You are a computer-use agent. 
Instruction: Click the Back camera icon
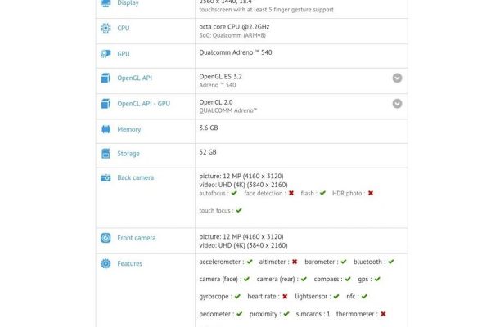tap(106, 177)
